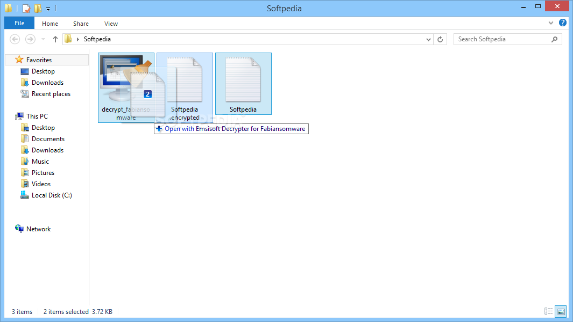
Task: Click the Search Softpedia input field
Action: (x=507, y=39)
